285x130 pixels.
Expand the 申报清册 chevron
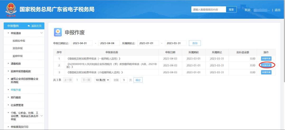pos(42,33)
